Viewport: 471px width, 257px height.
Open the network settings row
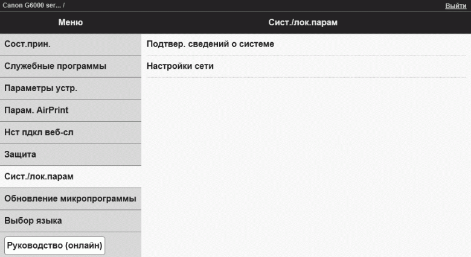[x=181, y=66]
